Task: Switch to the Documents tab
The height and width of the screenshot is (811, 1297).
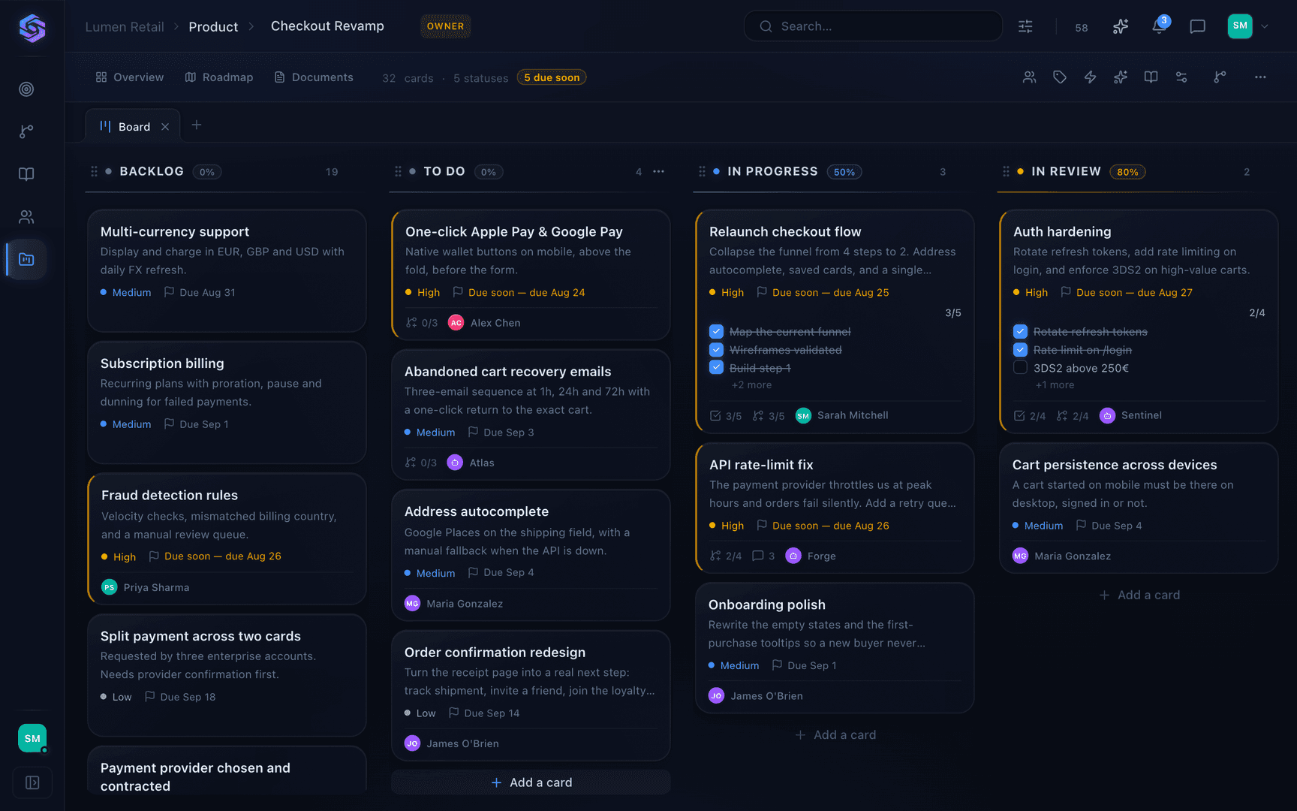Action: pyautogui.click(x=314, y=77)
